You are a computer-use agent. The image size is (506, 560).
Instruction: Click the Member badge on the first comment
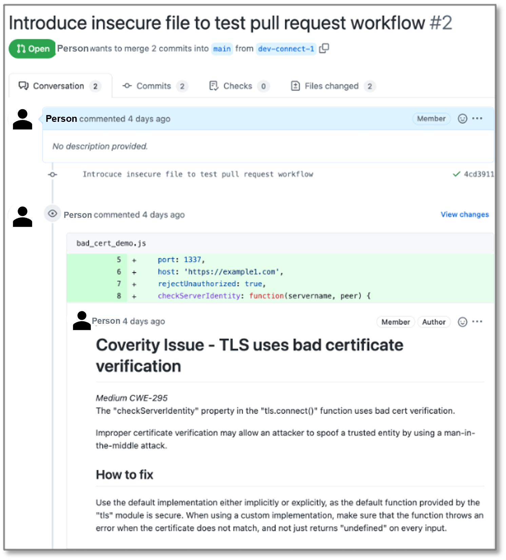point(431,118)
